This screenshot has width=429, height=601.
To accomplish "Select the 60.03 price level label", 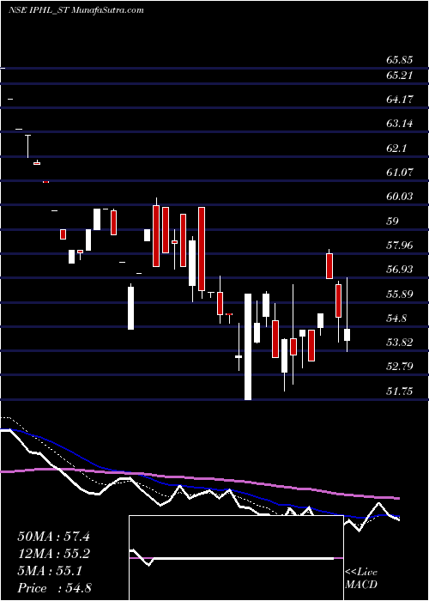I will point(400,197).
